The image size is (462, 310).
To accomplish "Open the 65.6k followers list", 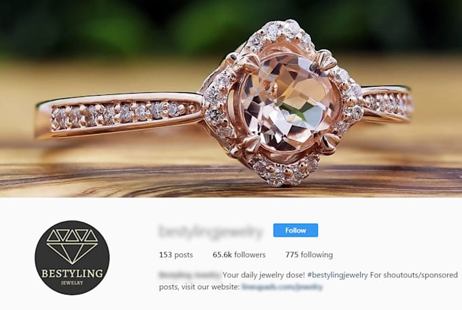I will (239, 254).
